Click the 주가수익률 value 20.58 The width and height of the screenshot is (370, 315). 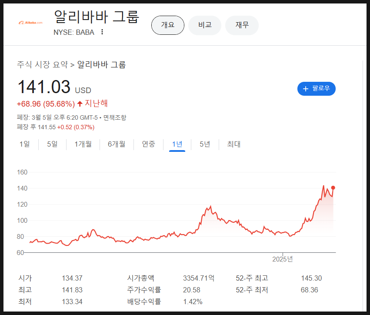(x=192, y=290)
